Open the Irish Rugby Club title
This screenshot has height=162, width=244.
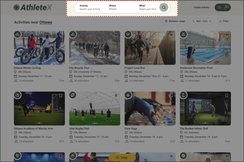point(79,129)
